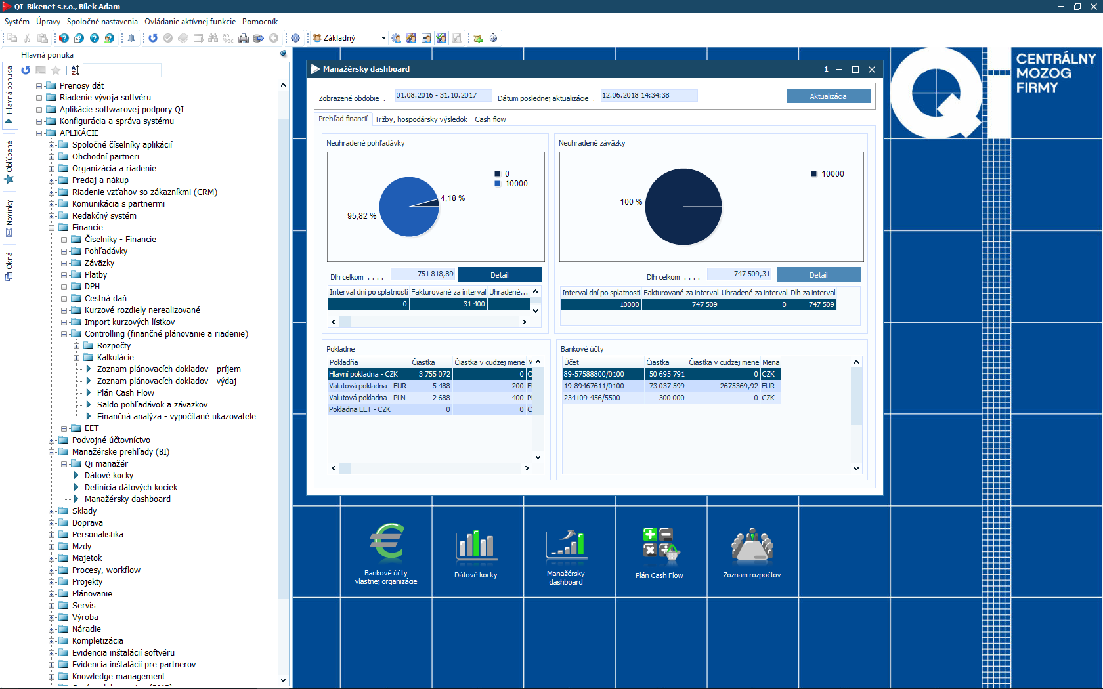
Task: Click Detail button under Neuhradené pohľadávky
Action: [x=500, y=275]
